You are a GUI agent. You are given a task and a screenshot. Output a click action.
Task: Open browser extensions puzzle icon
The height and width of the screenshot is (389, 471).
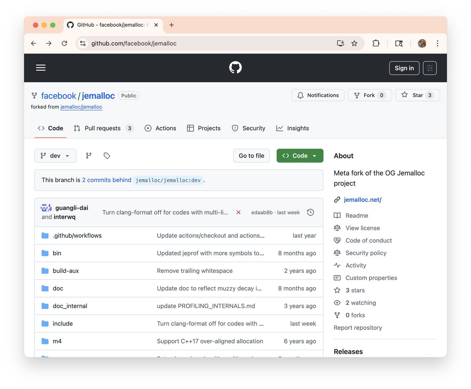tap(376, 43)
